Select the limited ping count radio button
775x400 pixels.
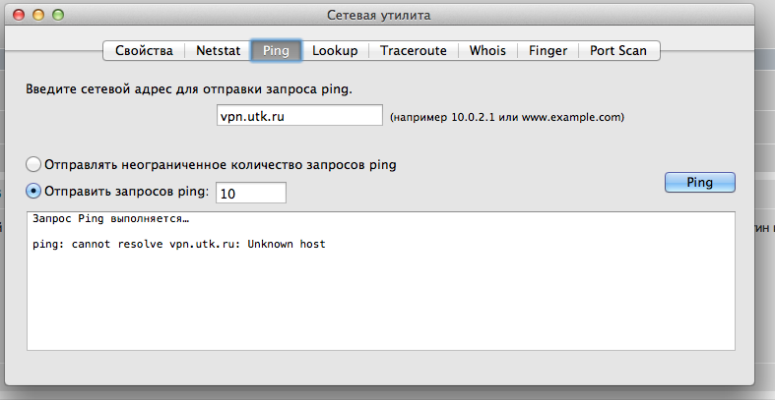(x=34, y=191)
